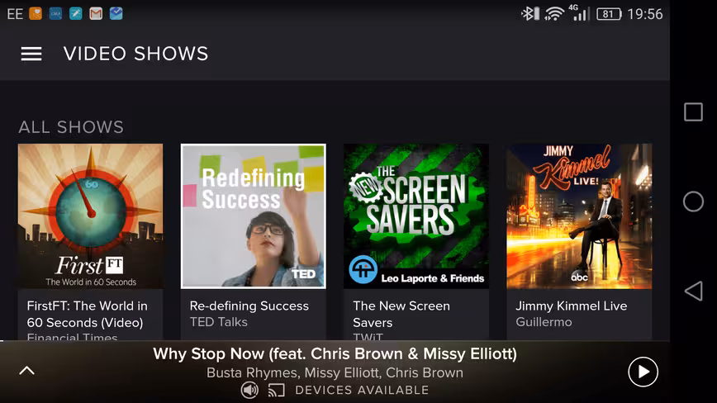Screen dimensions: 717x403
Task: Tap the 'Why Stop Now' song title
Action: point(335,353)
